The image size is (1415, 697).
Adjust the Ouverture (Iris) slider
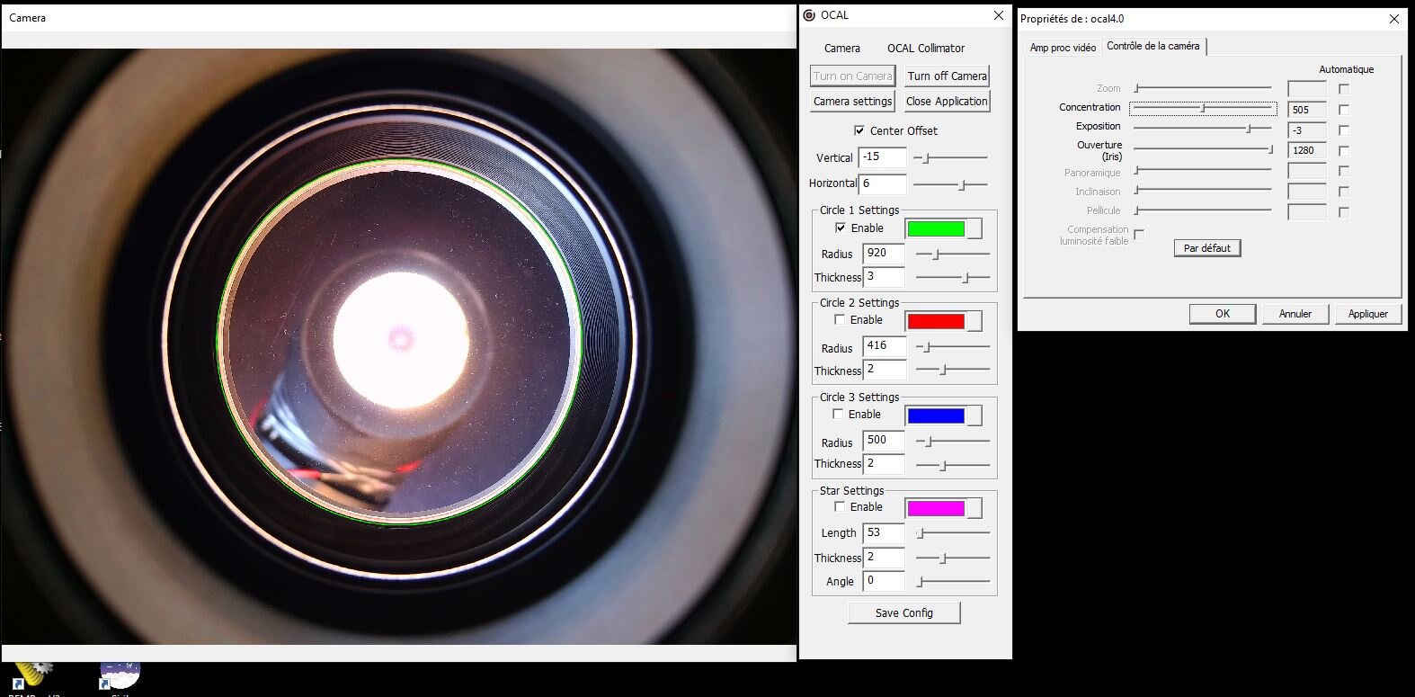tap(1203, 149)
